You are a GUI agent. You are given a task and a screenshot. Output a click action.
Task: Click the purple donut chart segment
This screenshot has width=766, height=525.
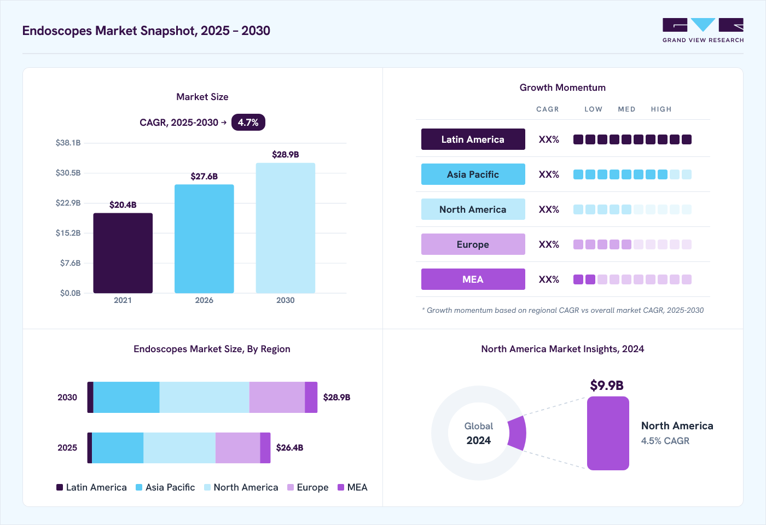click(518, 433)
